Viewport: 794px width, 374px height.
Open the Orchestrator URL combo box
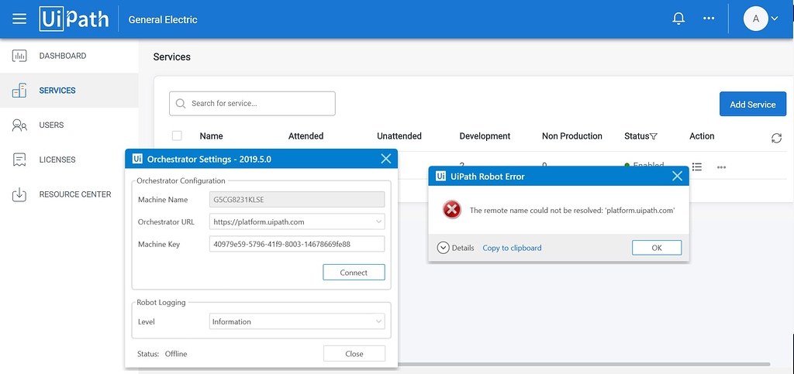pos(297,221)
